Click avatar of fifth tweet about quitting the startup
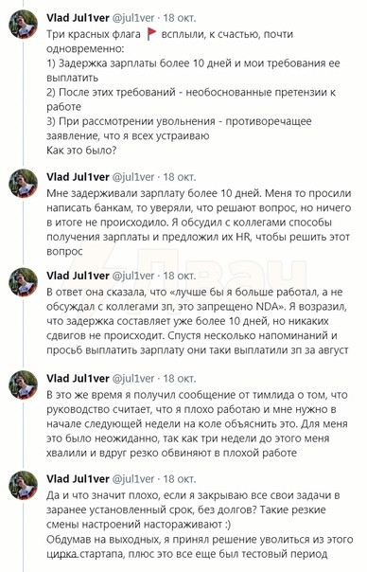The height and width of the screenshot is (572, 367). (x=23, y=485)
